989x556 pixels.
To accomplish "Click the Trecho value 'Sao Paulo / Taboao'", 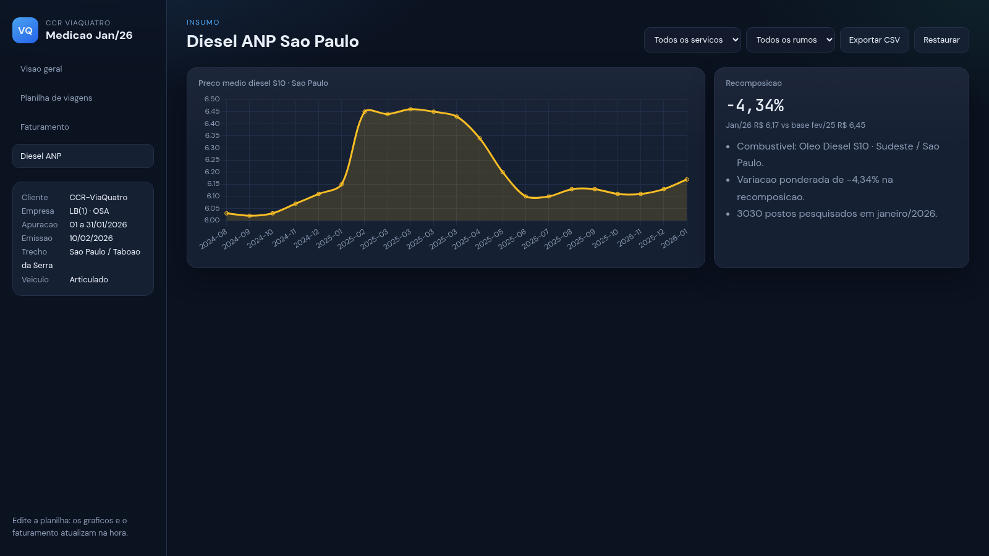I will (104, 252).
